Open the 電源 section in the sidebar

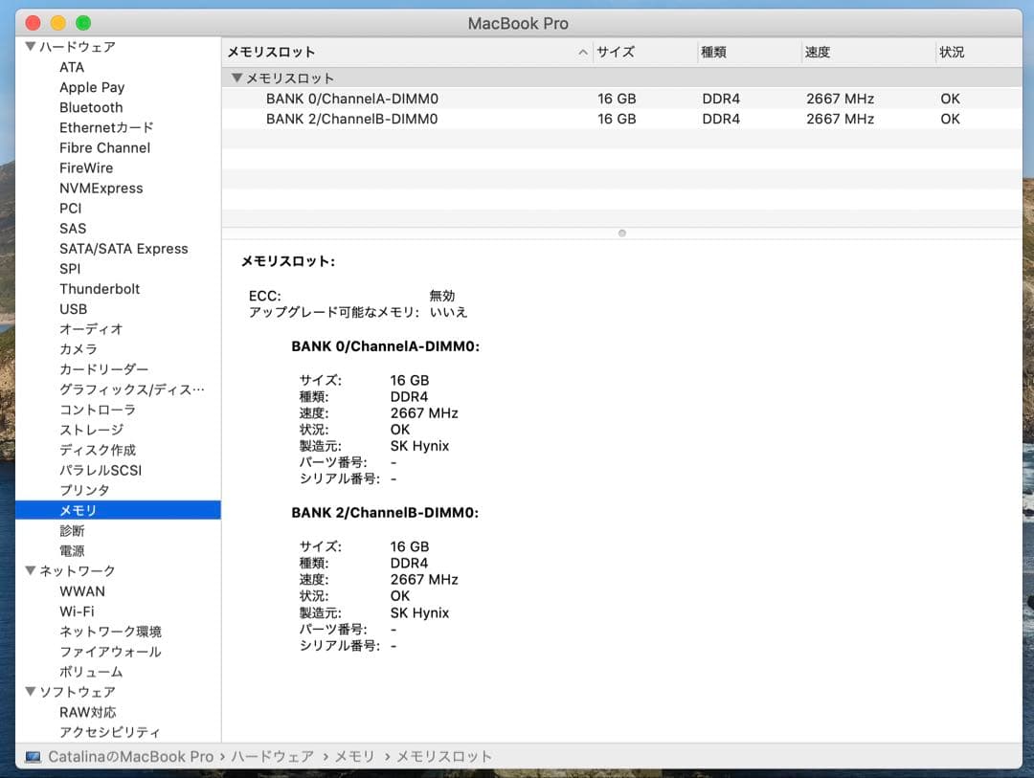pyautogui.click(x=72, y=550)
